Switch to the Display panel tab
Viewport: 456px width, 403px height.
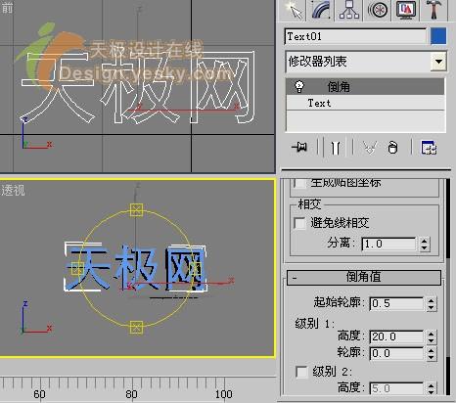pos(406,10)
